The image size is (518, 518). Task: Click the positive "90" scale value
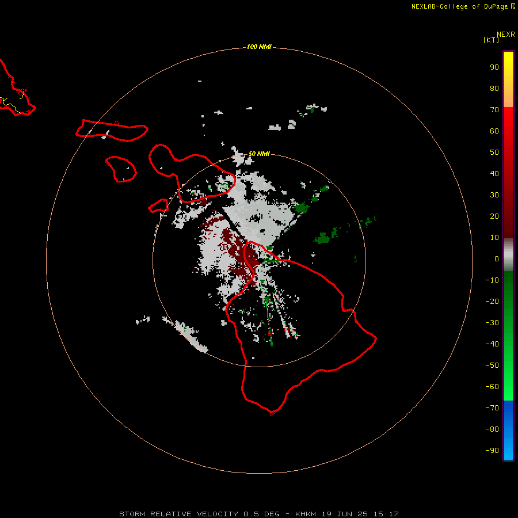pos(494,67)
